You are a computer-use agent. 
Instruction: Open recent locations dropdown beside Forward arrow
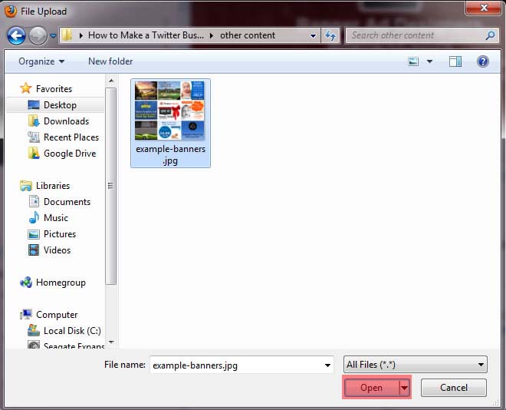[53, 35]
